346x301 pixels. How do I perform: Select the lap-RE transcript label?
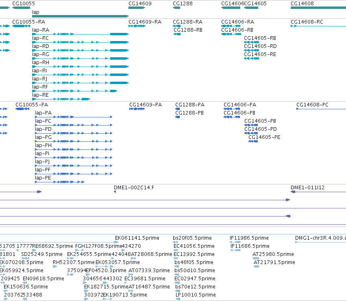[x=40, y=95]
